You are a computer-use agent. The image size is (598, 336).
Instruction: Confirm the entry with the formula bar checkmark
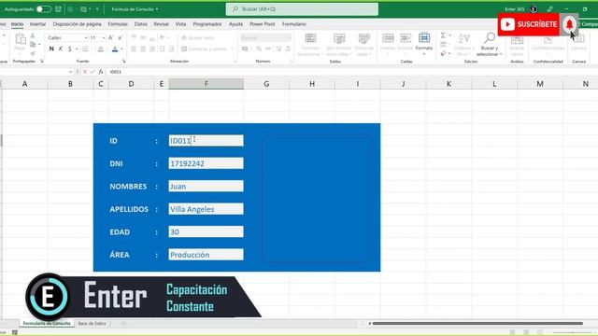(x=93, y=72)
